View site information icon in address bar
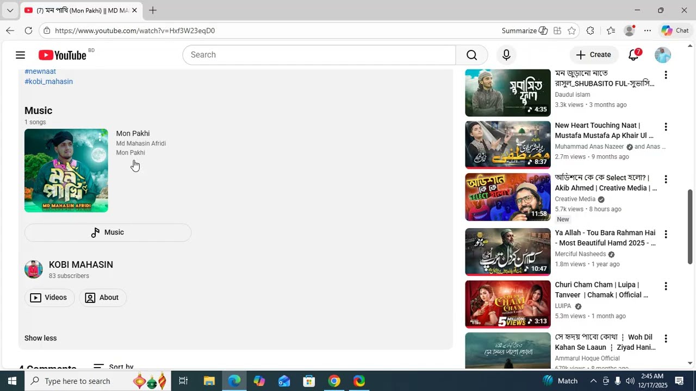The image size is (696, 391). coord(47,30)
